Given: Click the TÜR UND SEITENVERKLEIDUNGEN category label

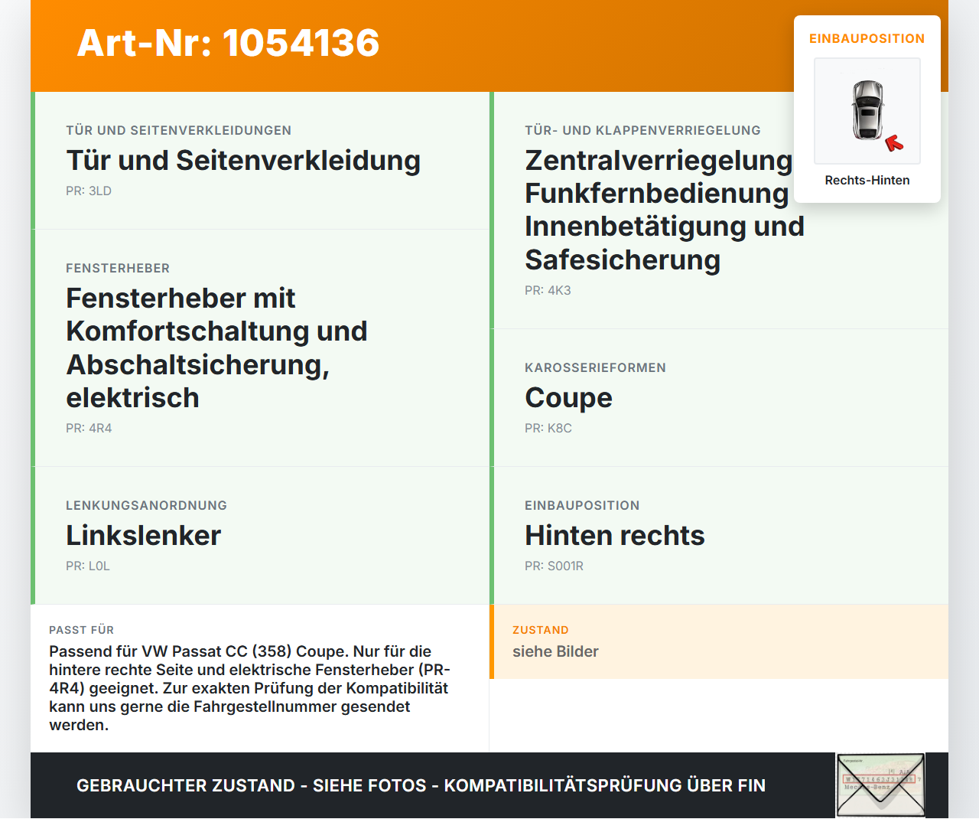Looking at the screenshot, I should pyautogui.click(x=178, y=130).
